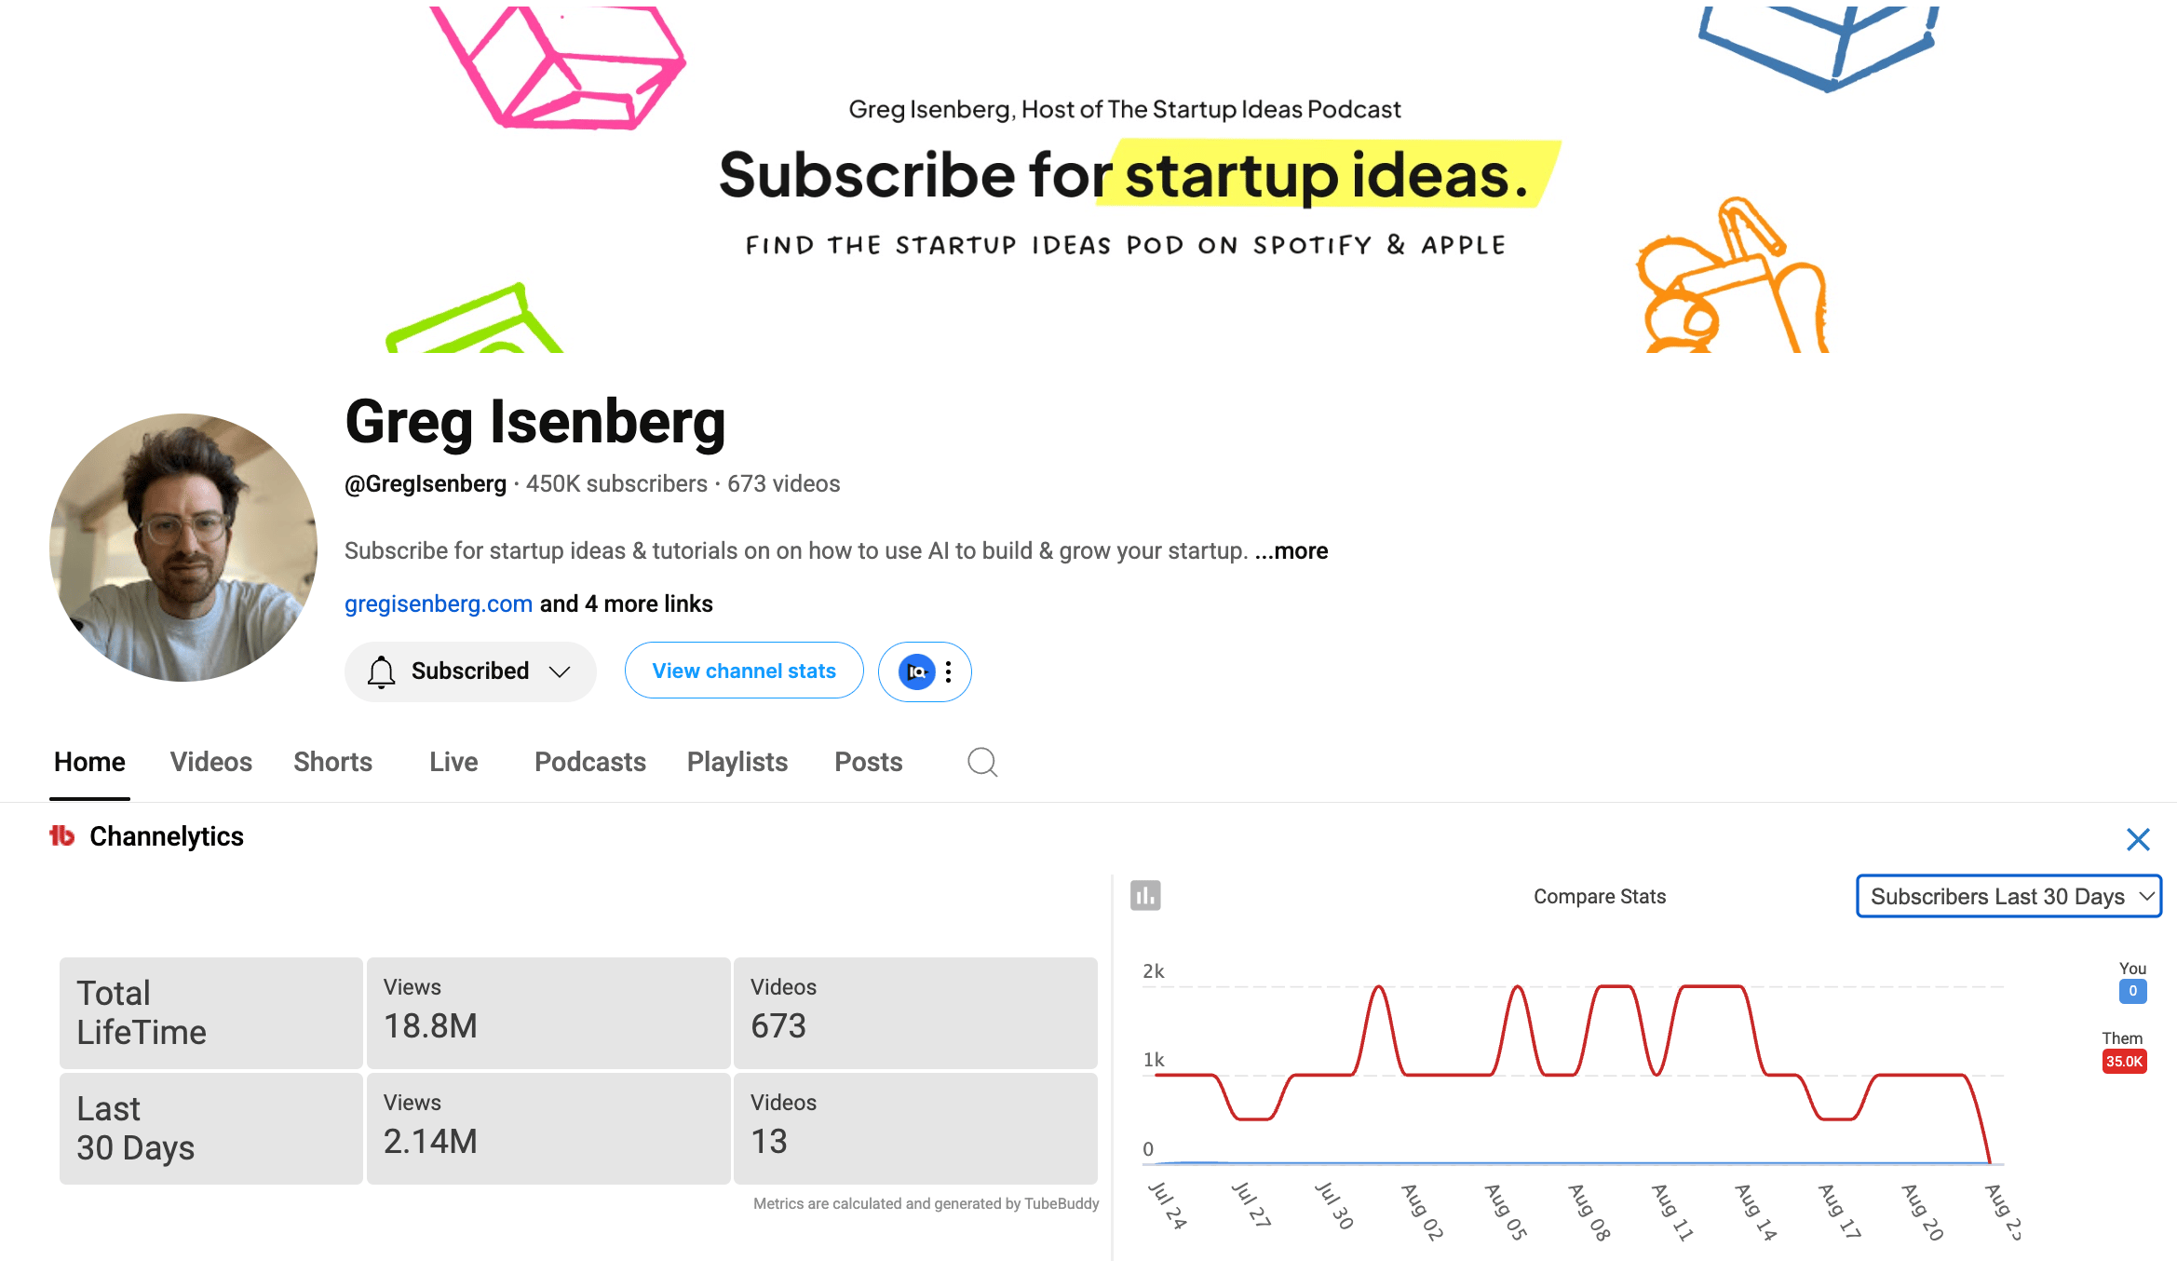Click the notification bell icon on Subscribed
2177x1261 pixels.
(381, 671)
